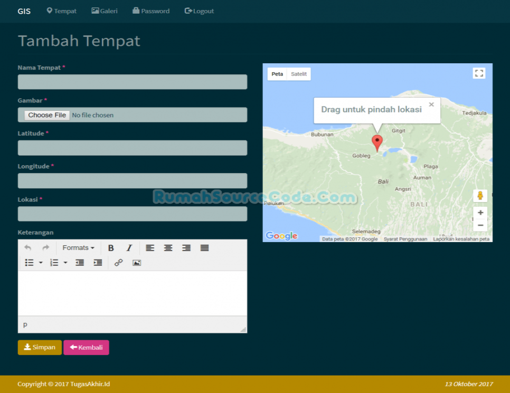This screenshot has width=510, height=393.
Task: Open the Password menu item
Action: pos(151,11)
